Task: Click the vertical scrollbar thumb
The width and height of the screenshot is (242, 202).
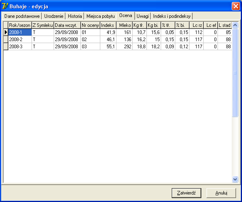Action: point(235,73)
